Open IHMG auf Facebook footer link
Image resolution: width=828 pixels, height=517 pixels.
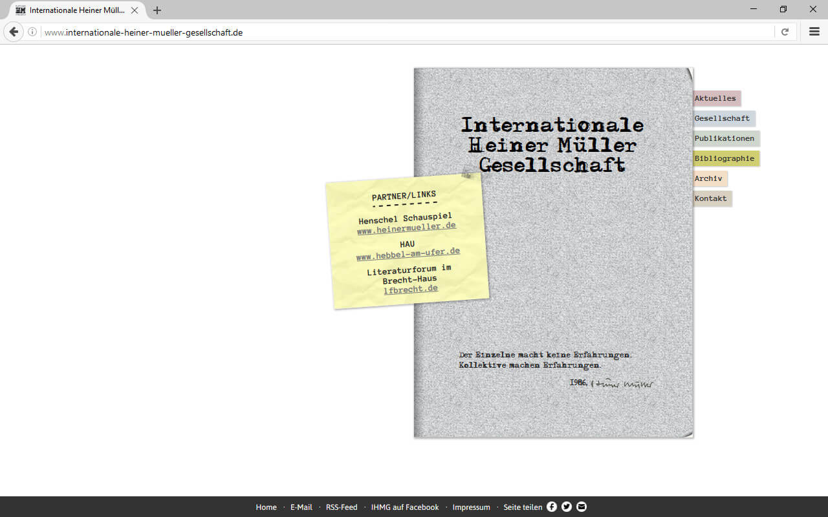pyautogui.click(x=405, y=507)
